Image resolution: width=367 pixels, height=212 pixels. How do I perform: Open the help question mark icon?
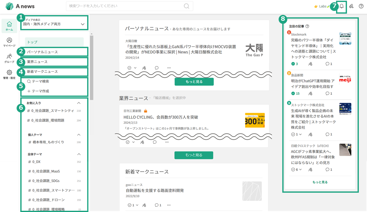click(361, 6)
